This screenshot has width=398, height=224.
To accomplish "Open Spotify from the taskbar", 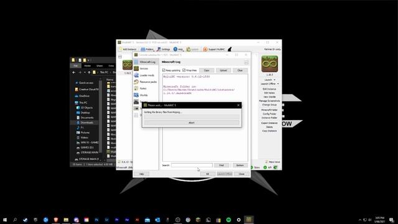I will click(x=228, y=220).
